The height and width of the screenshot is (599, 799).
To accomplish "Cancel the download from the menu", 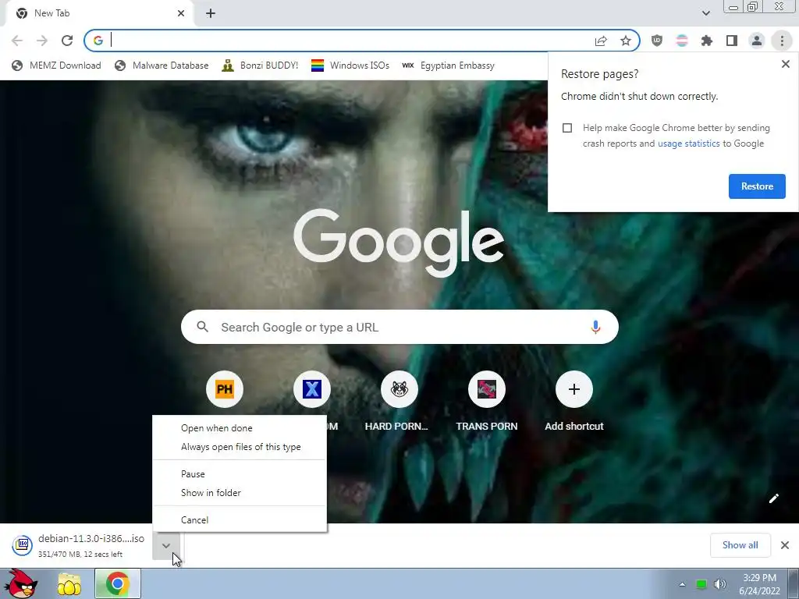I will [240, 519].
